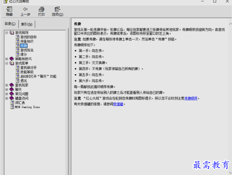Select the 预备知识 topic
This screenshot has width=232, height=175.
click(x=27, y=41)
